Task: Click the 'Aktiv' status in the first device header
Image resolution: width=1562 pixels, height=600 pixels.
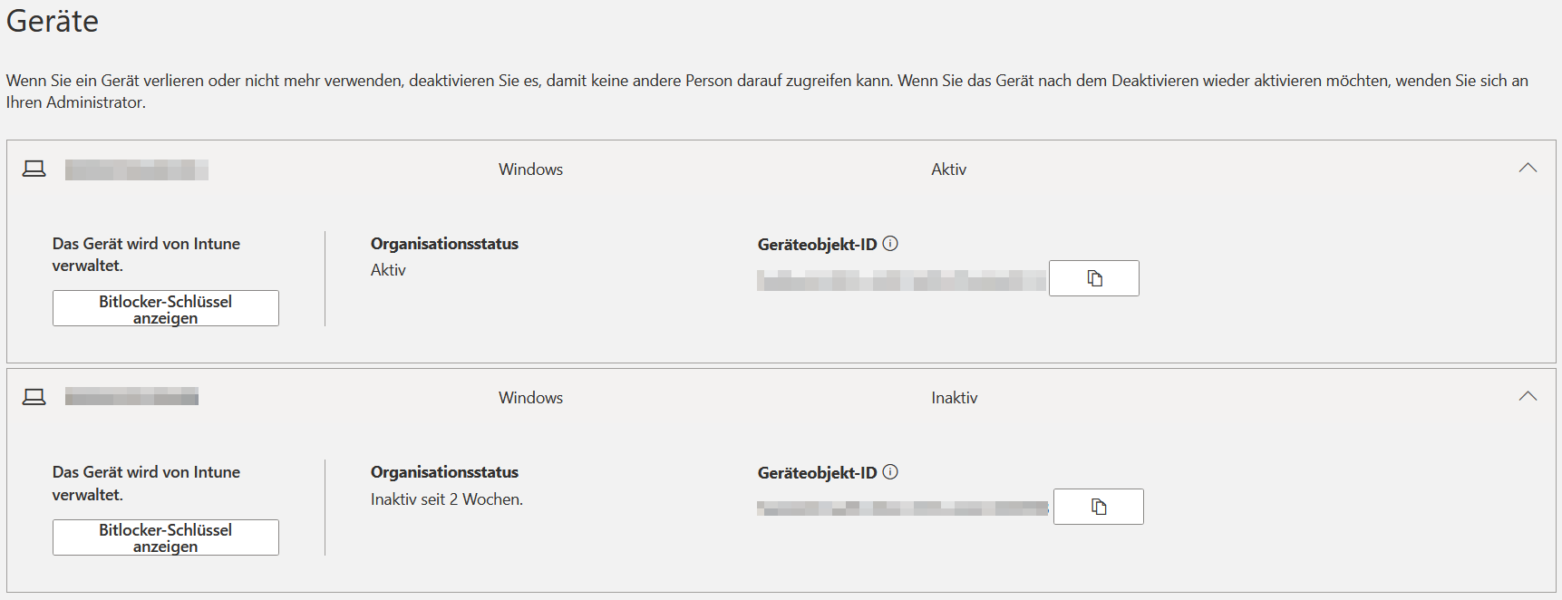Action: (x=949, y=169)
